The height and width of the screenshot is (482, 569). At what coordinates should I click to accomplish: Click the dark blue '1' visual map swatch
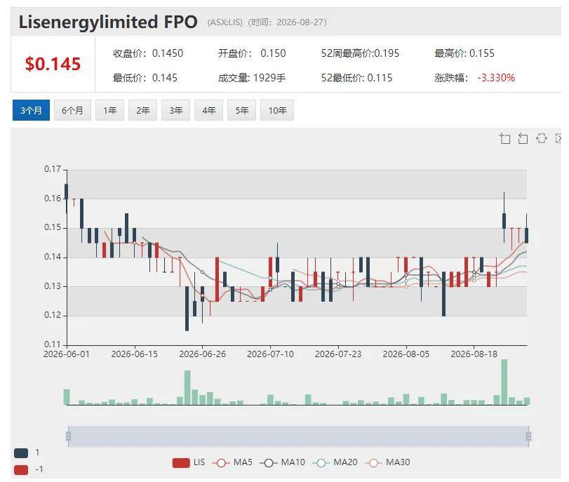click(x=21, y=453)
